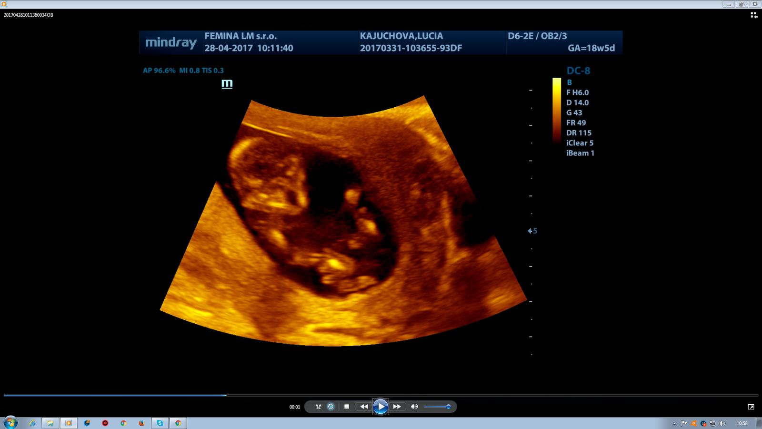Mute the player's sound
Viewport: 762px width, 429px height.
(414, 407)
